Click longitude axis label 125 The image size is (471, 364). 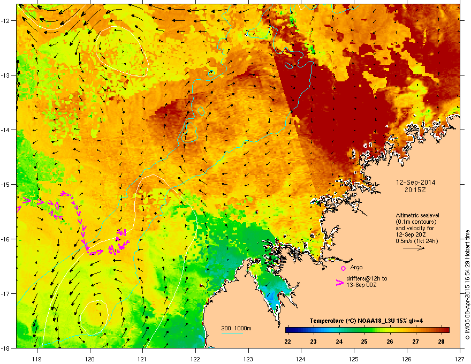354,359
